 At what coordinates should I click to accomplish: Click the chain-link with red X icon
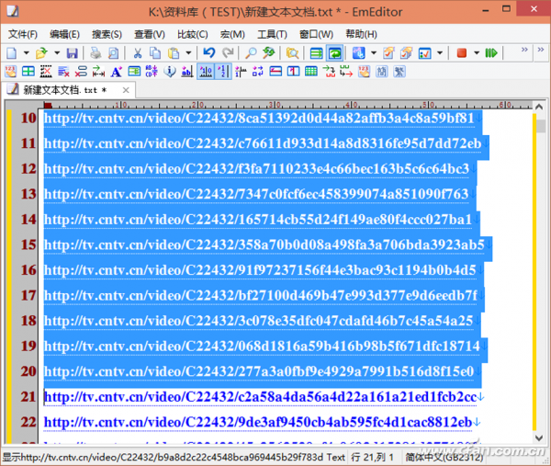81,72
